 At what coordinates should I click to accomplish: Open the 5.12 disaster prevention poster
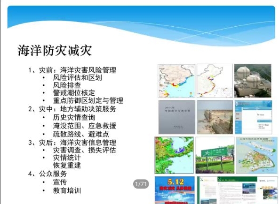[x=175, y=190]
